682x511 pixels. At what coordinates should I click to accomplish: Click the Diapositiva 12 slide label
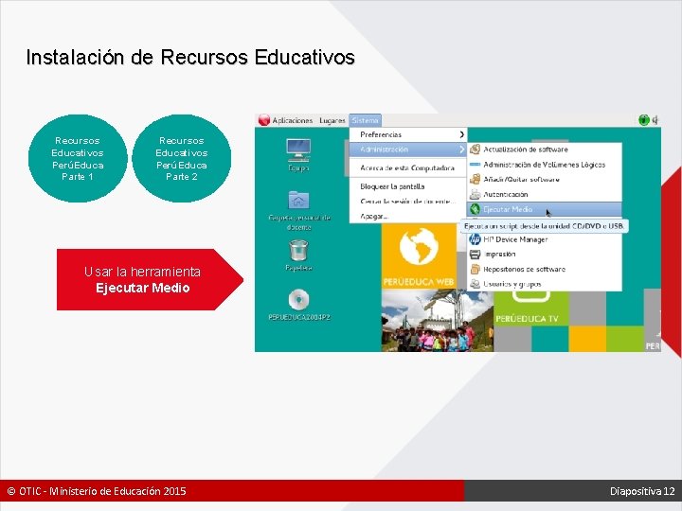coord(642,491)
